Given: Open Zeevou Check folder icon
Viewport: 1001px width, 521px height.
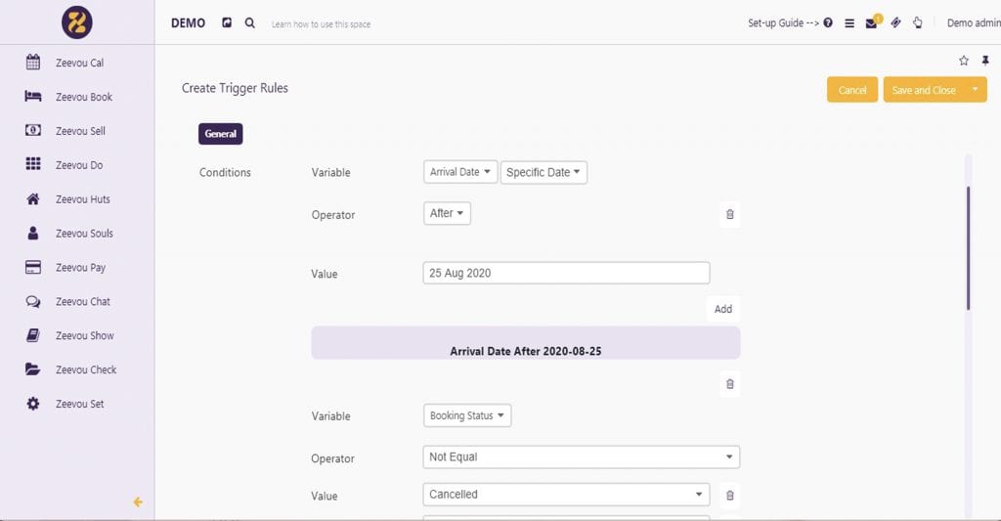Looking at the screenshot, I should pos(33,369).
